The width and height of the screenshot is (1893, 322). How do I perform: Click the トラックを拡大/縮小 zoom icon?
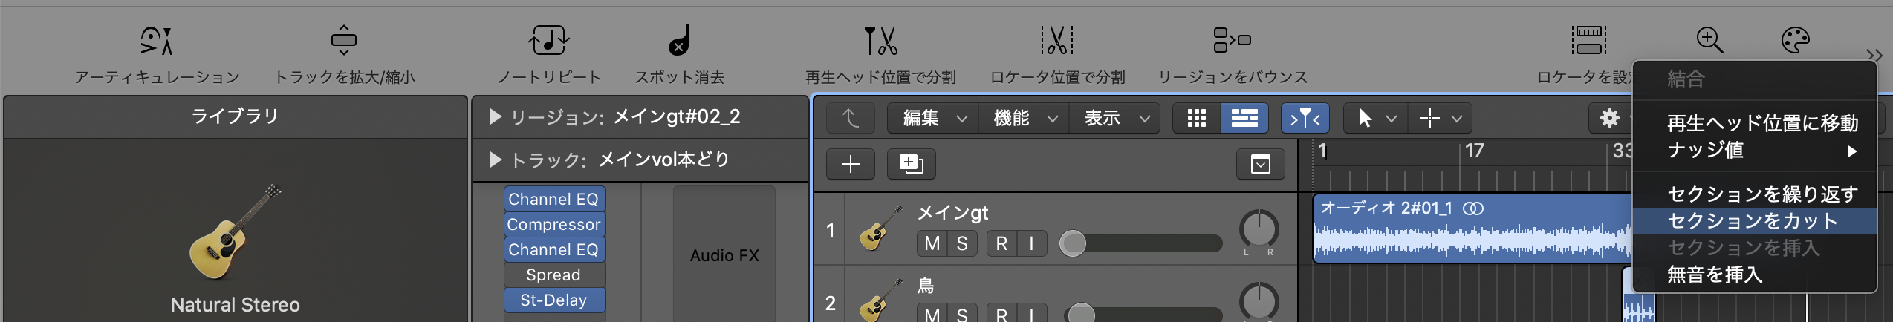pos(344,41)
